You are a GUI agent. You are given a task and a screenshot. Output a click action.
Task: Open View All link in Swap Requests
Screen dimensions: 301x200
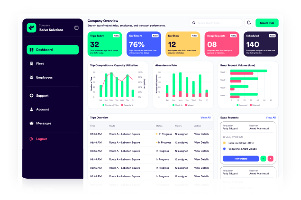[270, 117]
